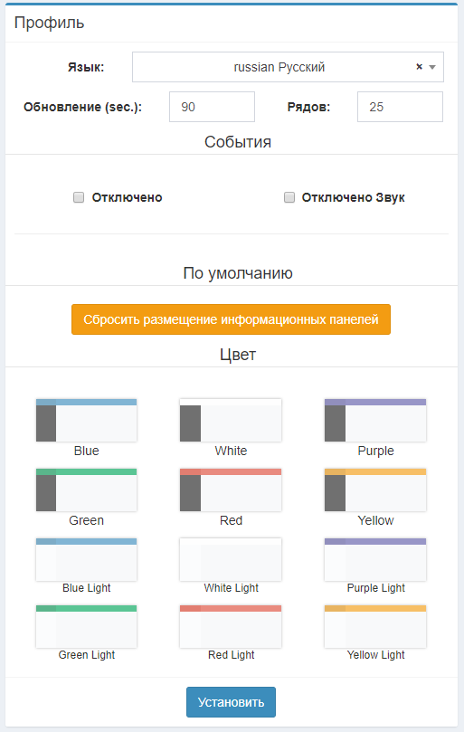Apply the Yellow Light theme
Viewport: 464px width, 732px height.
pyautogui.click(x=375, y=626)
